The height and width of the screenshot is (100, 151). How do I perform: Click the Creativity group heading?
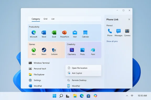tap(71, 44)
